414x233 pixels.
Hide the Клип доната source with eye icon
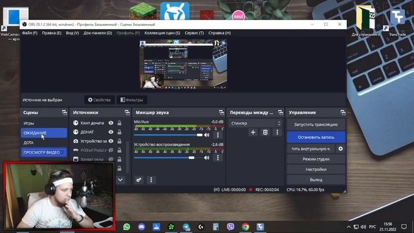[x=111, y=123]
